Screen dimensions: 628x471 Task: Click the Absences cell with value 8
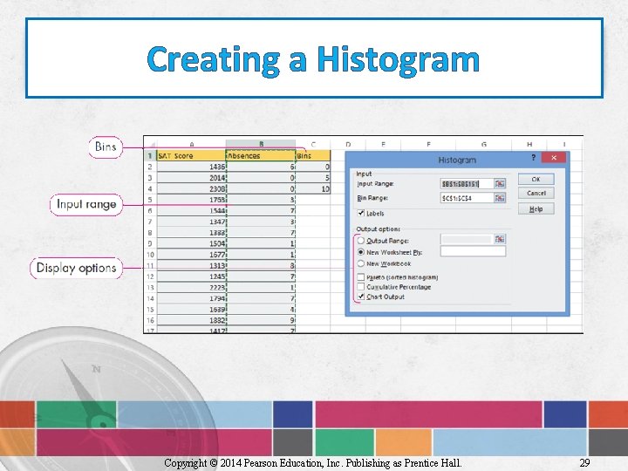(x=261, y=265)
